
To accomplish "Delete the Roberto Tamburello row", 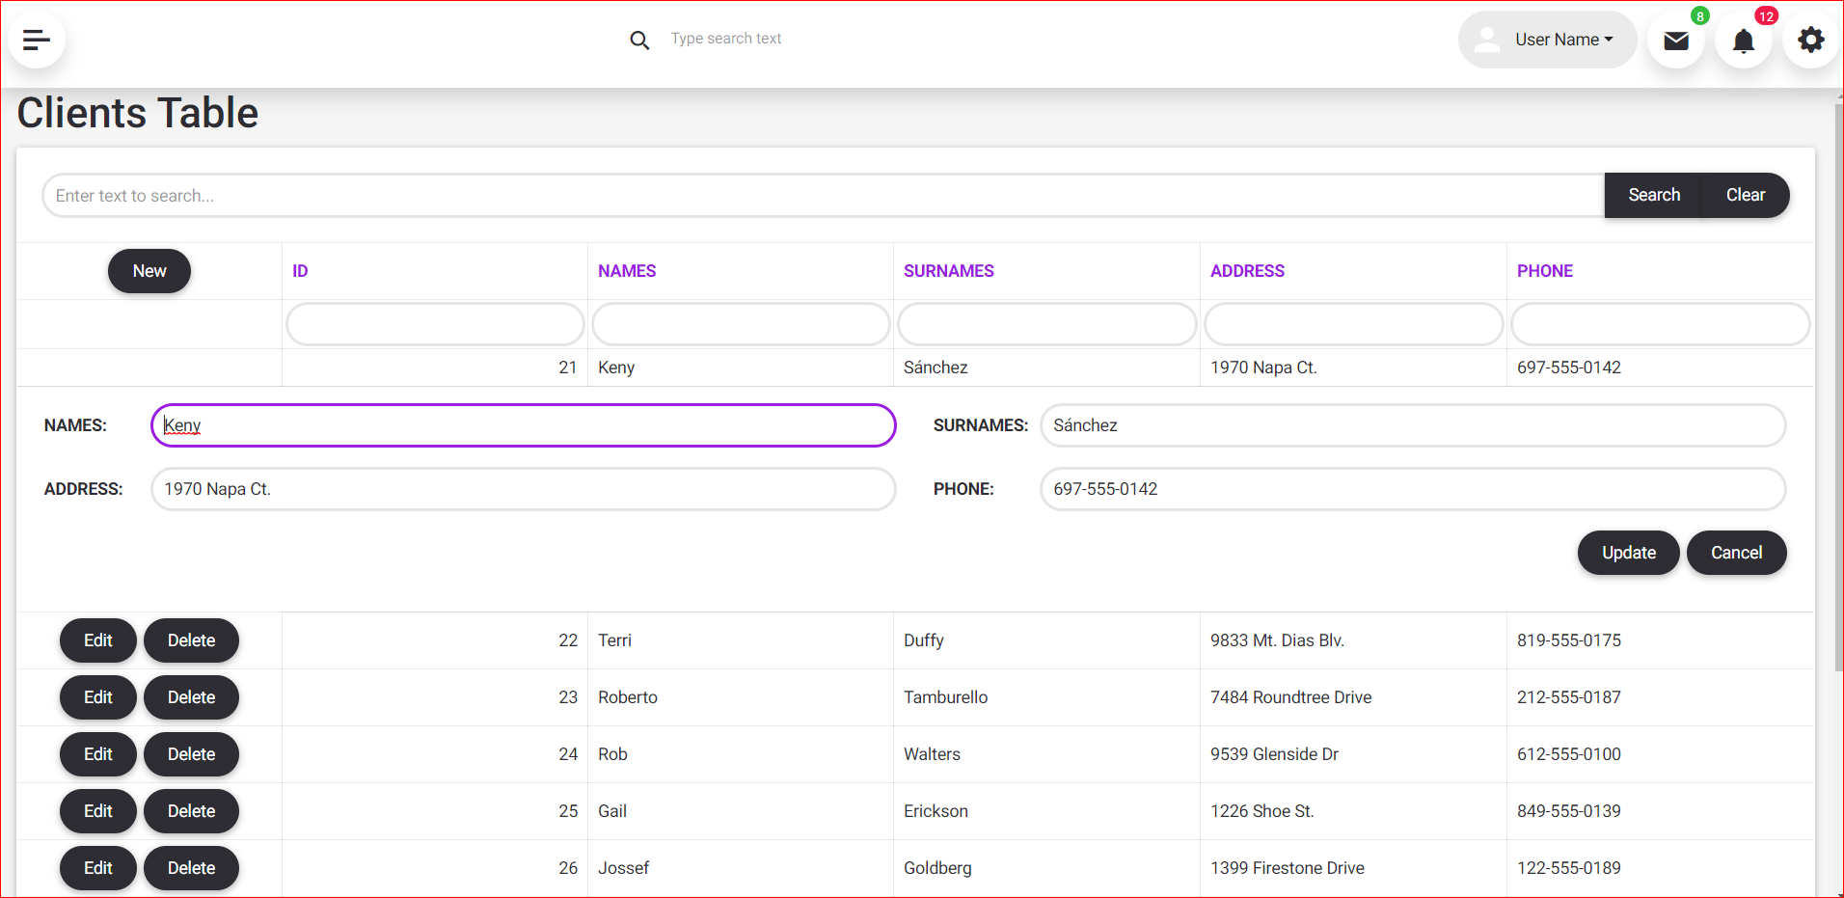I will [191, 697].
